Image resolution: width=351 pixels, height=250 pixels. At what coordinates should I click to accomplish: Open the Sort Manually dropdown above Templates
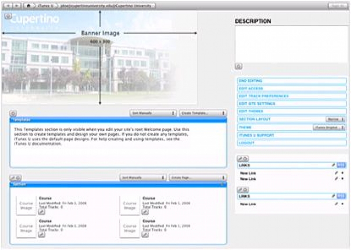pos(153,113)
